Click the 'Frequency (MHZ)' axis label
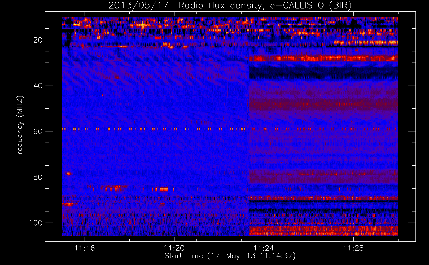Viewport: 429px width, 265px height. click(x=20, y=127)
